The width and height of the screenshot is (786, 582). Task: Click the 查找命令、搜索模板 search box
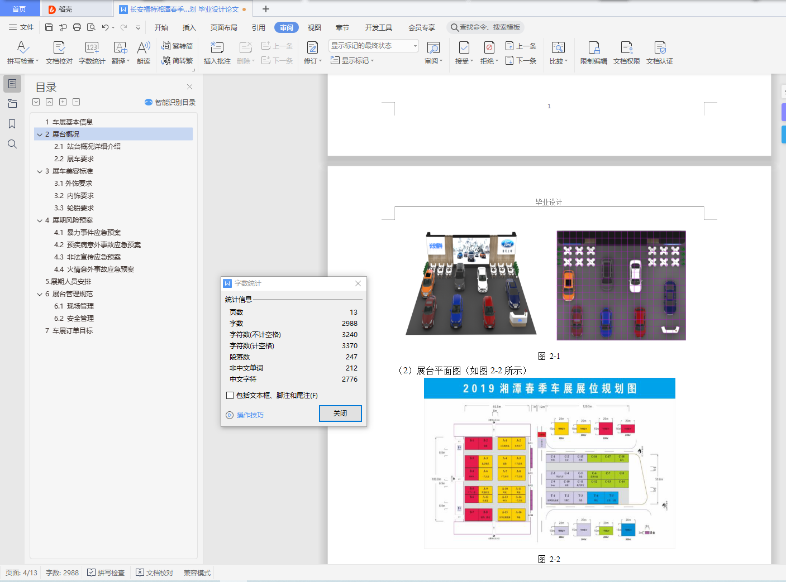[485, 27]
